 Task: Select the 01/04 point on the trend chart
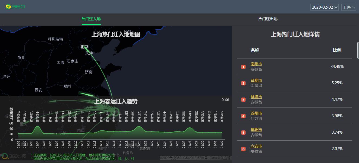tap(37, 126)
